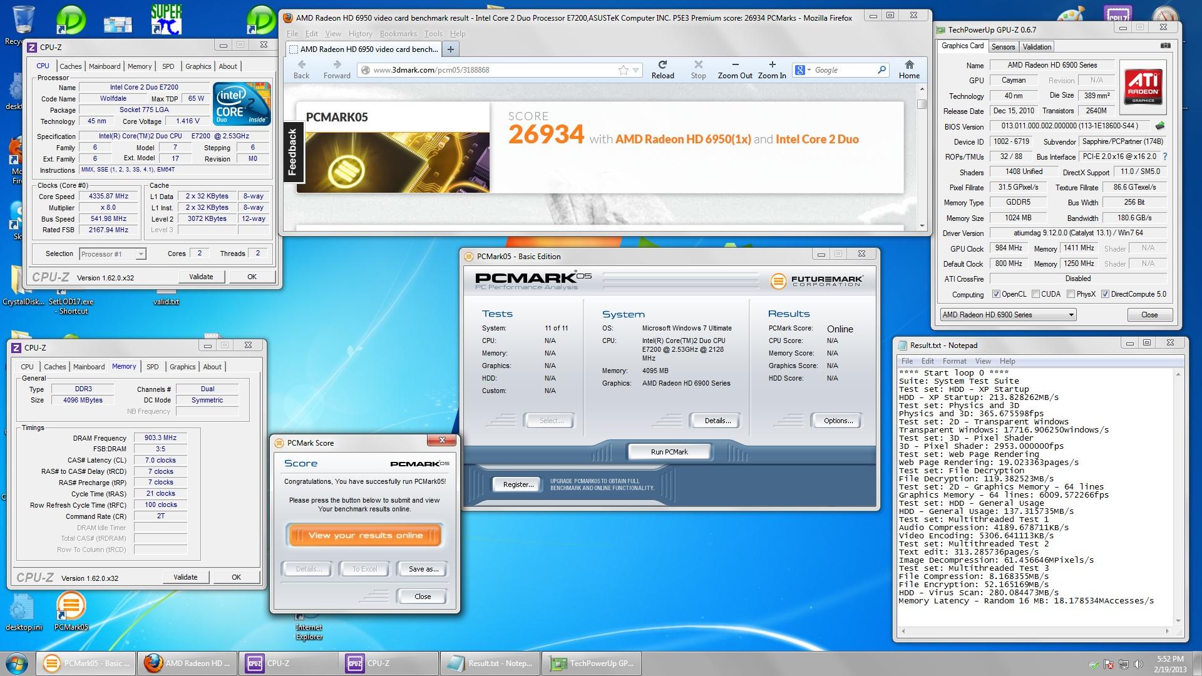Open the Format menu in Notepad
This screenshot has height=676, width=1202.
(x=955, y=361)
